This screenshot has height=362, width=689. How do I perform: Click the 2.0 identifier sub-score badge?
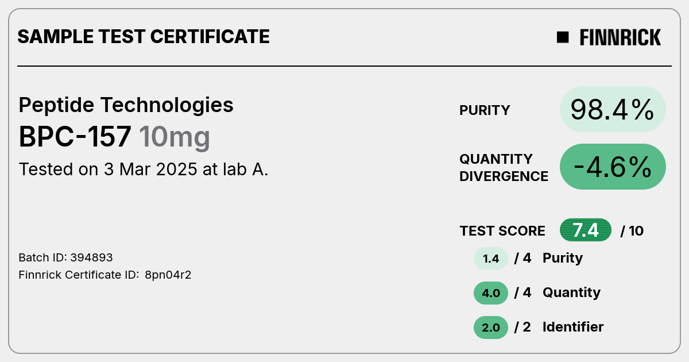491,328
